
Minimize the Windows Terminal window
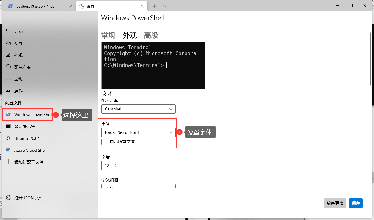tap(337, 6)
